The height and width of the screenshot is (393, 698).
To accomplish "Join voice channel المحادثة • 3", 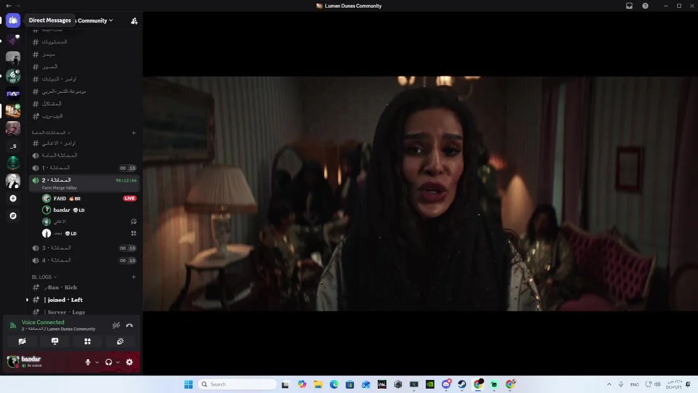I will (x=85, y=248).
